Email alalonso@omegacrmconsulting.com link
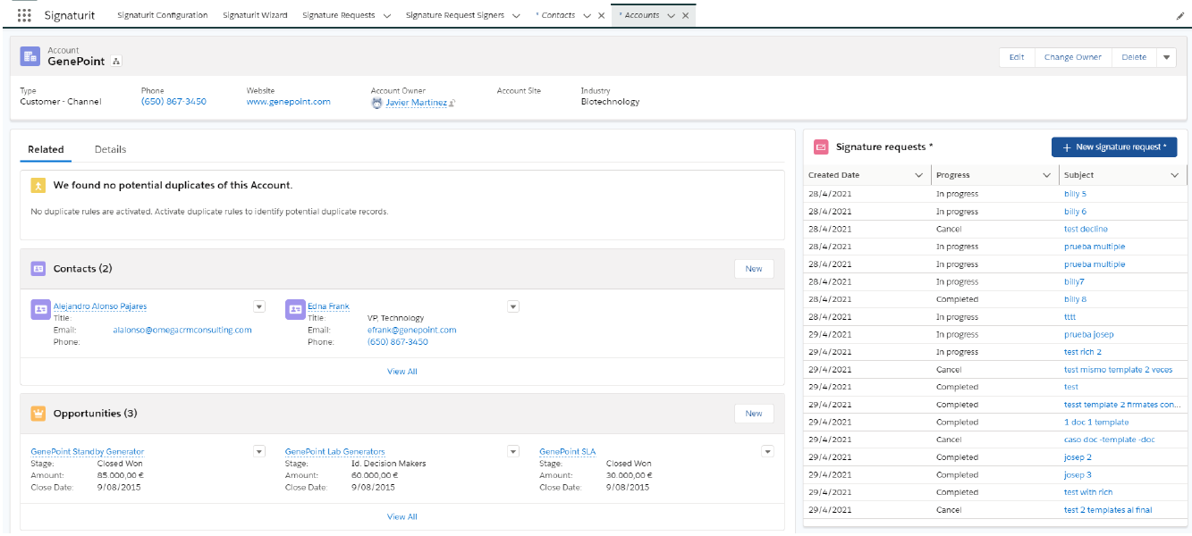The height and width of the screenshot is (536, 1192). (x=182, y=330)
